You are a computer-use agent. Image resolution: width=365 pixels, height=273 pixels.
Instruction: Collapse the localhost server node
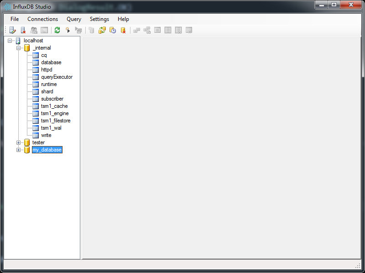(10, 40)
